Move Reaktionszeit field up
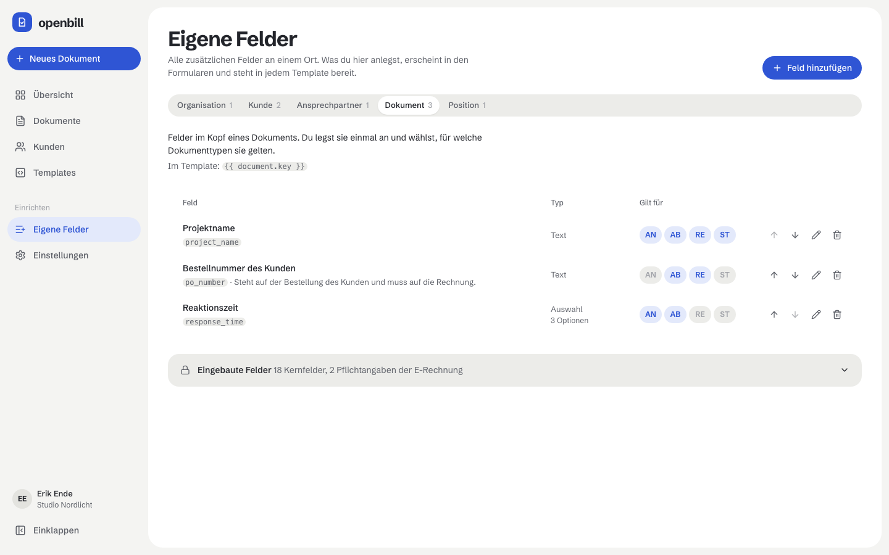Viewport: 889px width, 555px height. click(774, 314)
